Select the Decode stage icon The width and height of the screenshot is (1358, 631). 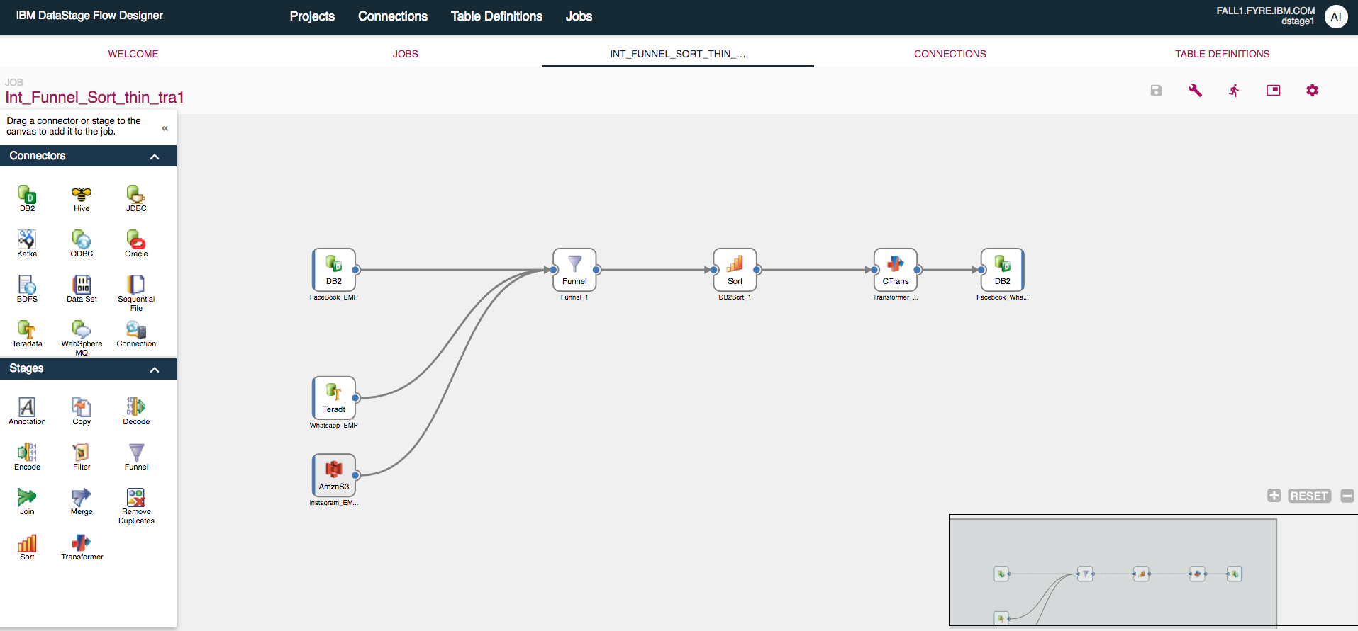click(136, 407)
